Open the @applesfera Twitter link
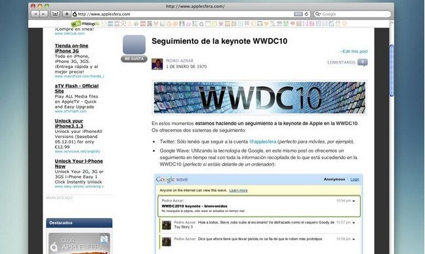 (262, 141)
